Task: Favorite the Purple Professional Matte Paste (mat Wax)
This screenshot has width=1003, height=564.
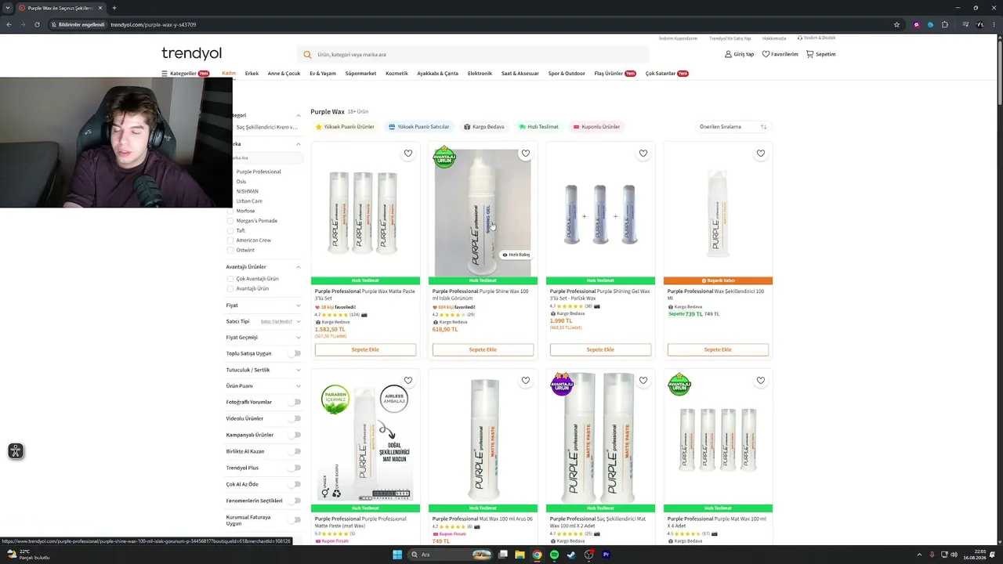Action: (408, 381)
